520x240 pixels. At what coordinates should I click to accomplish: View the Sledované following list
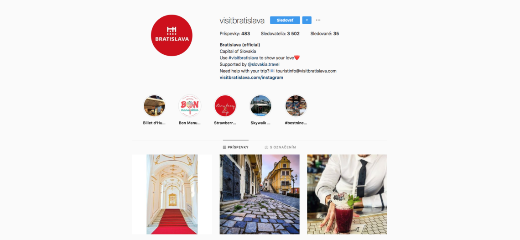[x=325, y=33]
